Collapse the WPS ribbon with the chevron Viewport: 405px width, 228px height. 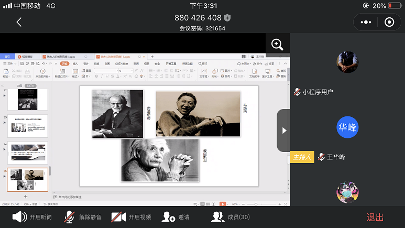click(286, 63)
